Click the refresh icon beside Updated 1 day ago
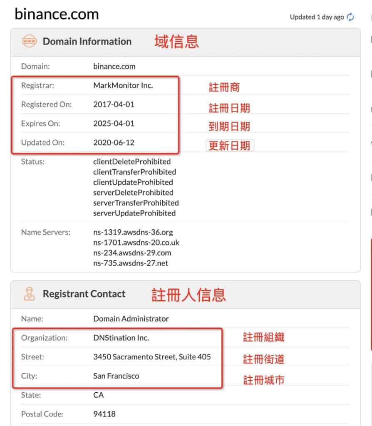Screen dimensions: 372x426 click(x=350, y=17)
